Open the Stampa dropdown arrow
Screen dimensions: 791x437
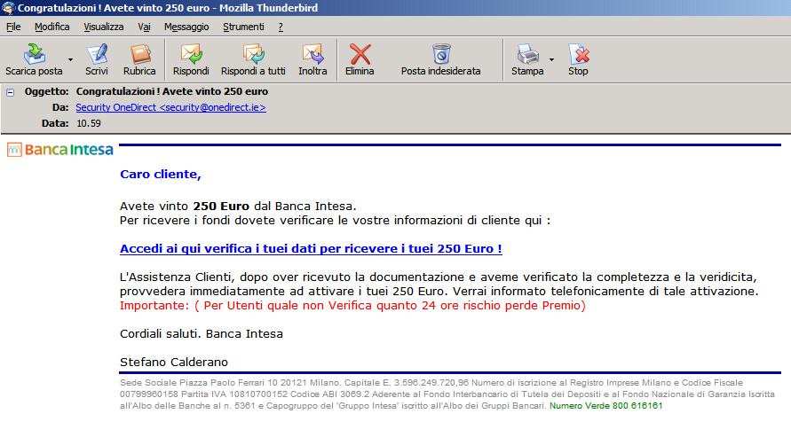551,59
